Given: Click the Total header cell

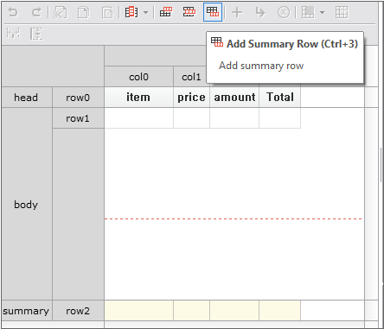Looking at the screenshot, I should pyautogui.click(x=280, y=98).
